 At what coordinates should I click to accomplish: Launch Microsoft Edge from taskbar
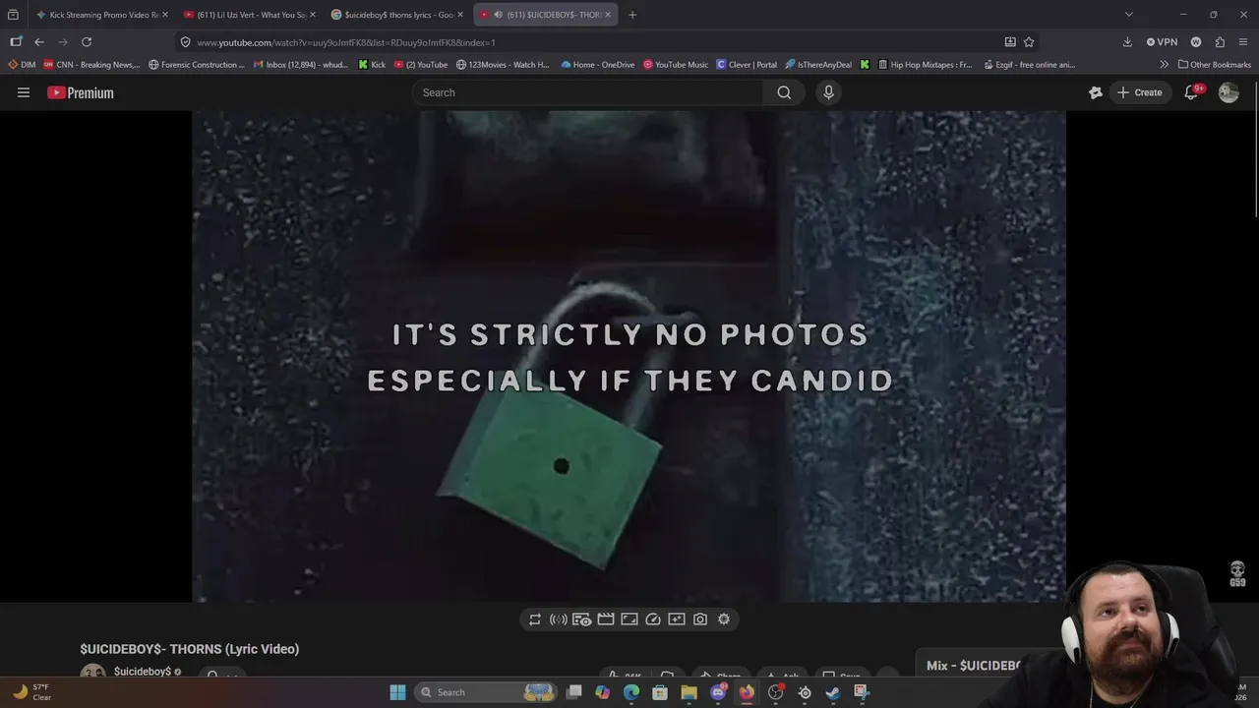coord(631,692)
